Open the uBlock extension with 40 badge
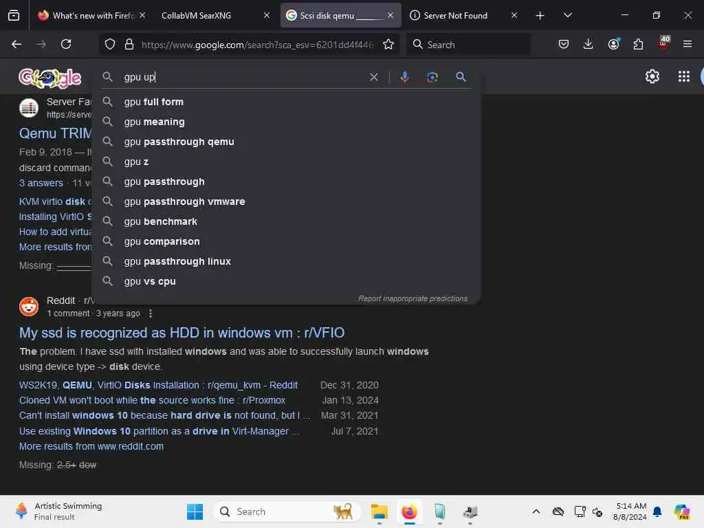The height and width of the screenshot is (528, 704). [x=663, y=43]
